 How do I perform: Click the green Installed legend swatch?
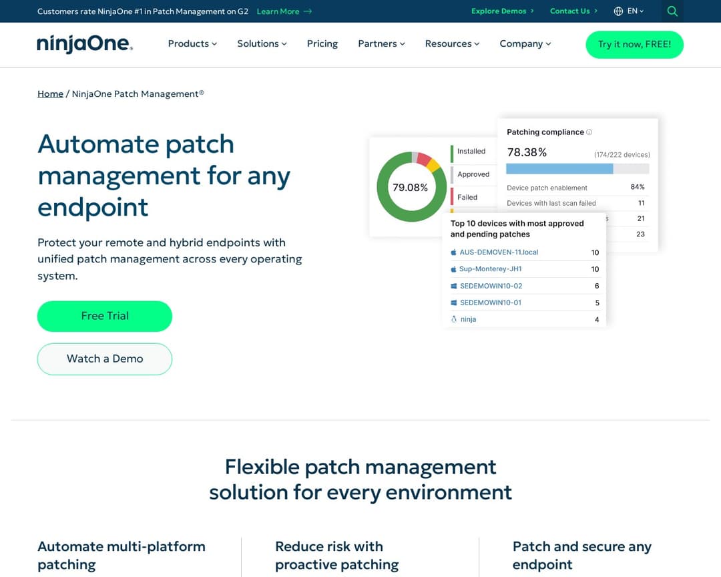coord(452,154)
